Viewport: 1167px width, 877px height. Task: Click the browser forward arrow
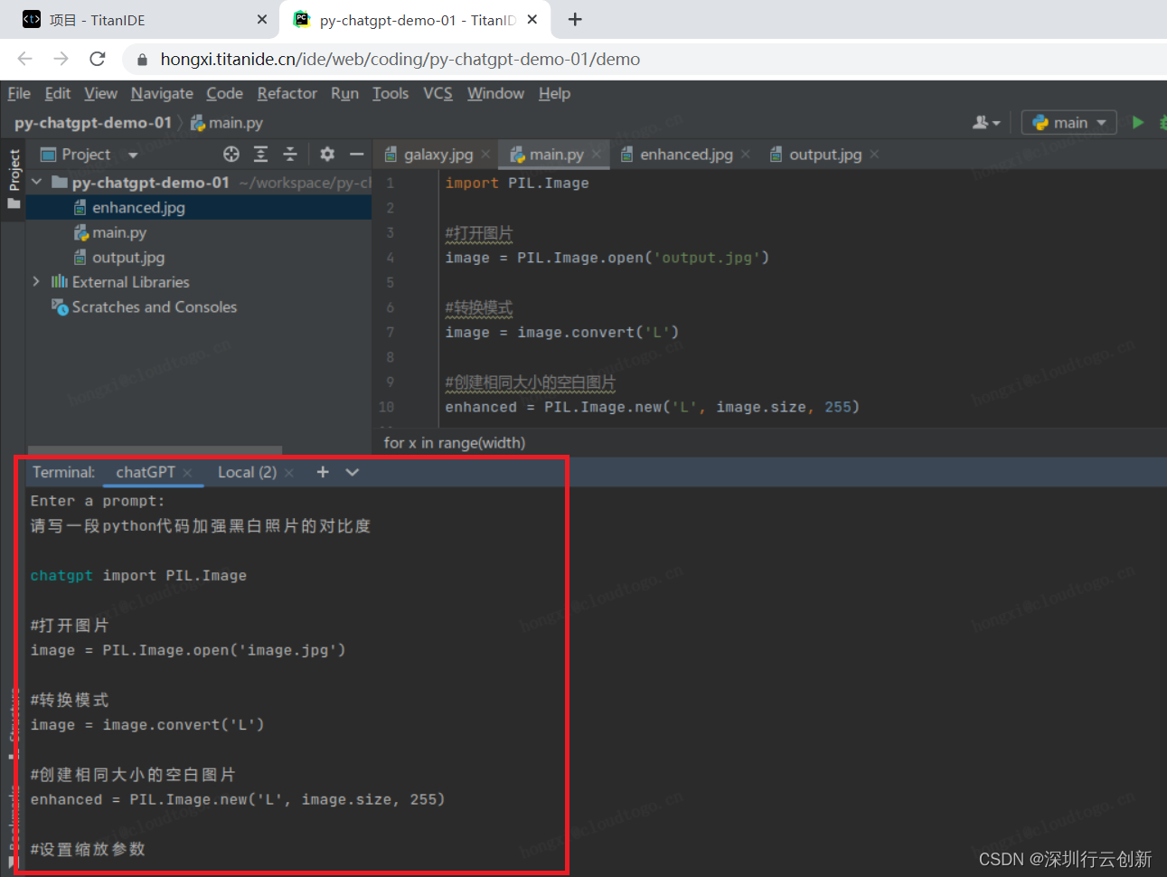[61, 59]
